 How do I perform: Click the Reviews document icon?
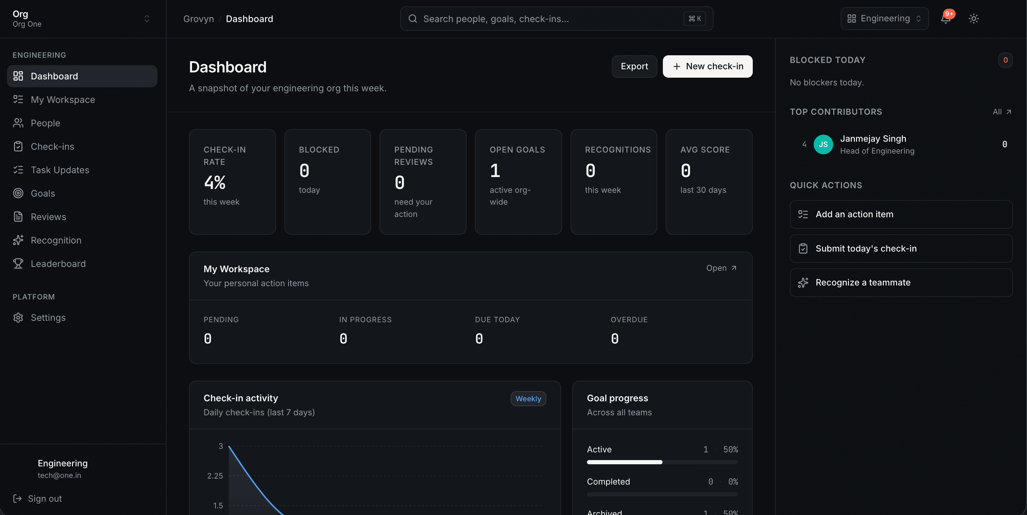coord(18,217)
